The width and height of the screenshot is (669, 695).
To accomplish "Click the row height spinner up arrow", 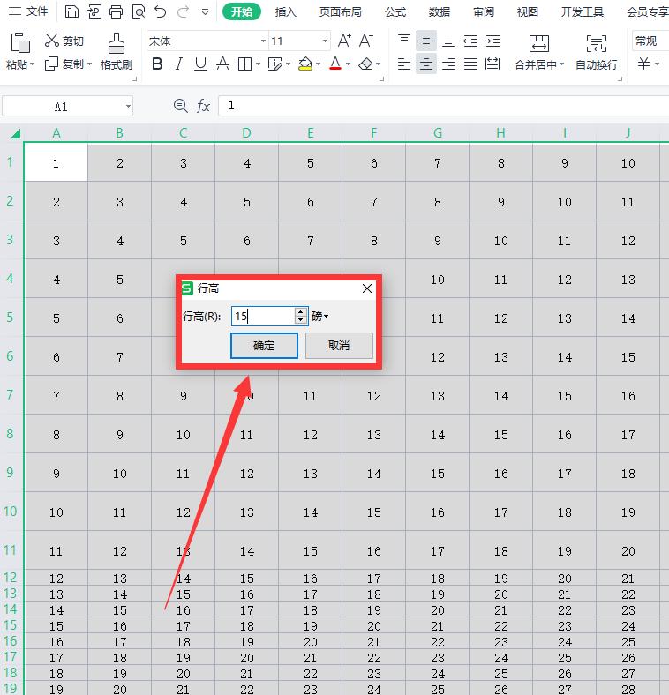I will click(x=301, y=311).
